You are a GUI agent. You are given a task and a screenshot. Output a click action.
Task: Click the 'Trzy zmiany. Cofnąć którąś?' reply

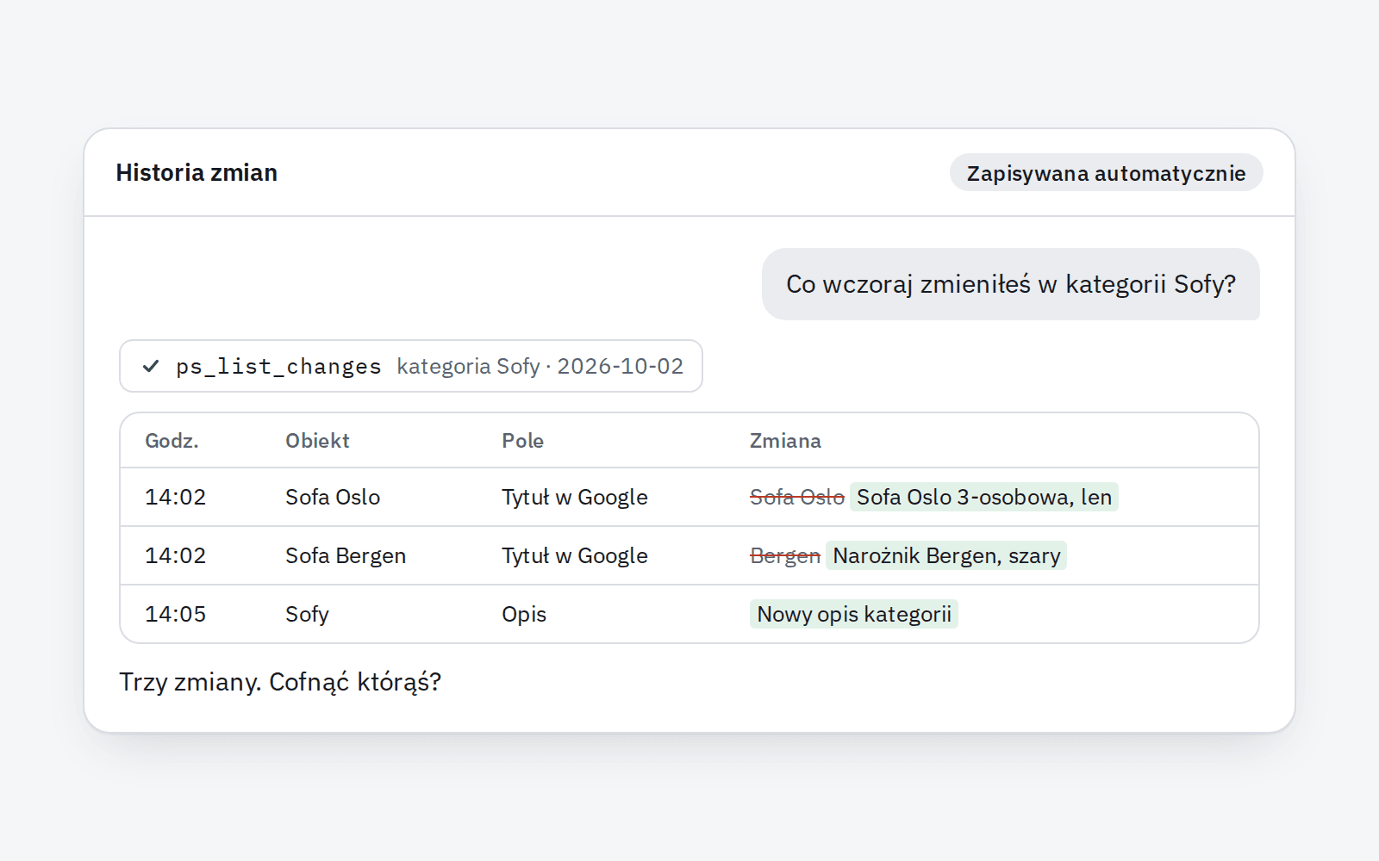[280, 682]
